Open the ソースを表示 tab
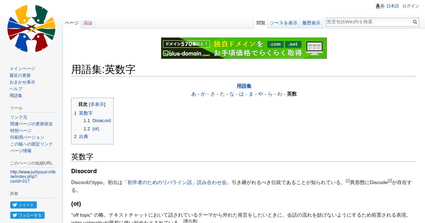 click(284, 23)
